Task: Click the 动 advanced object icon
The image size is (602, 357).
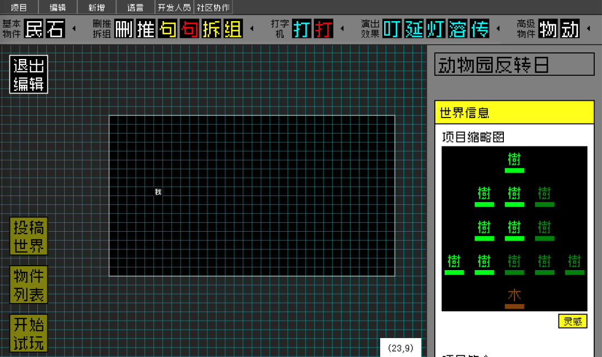Action: [570, 29]
